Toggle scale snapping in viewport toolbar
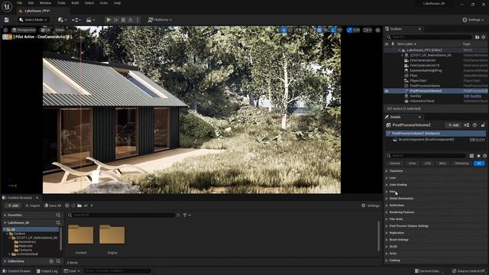This screenshot has width=489, height=275. [x=350, y=30]
